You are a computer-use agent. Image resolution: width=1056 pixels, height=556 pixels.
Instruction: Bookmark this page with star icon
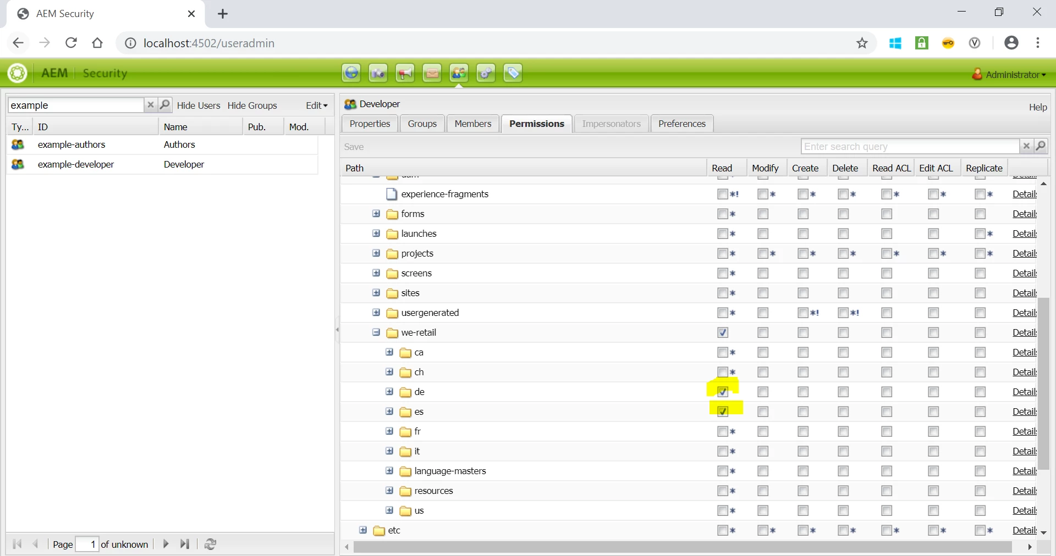(862, 43)
